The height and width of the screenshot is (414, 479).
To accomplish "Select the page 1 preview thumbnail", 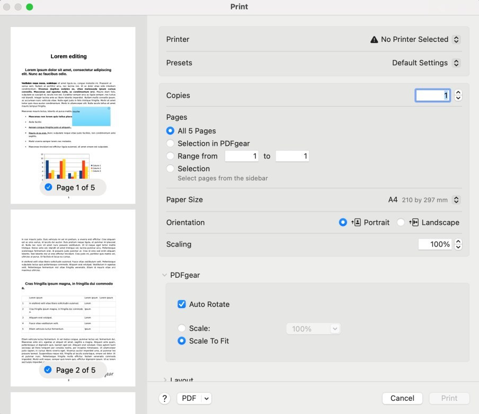I will (73, 106).
